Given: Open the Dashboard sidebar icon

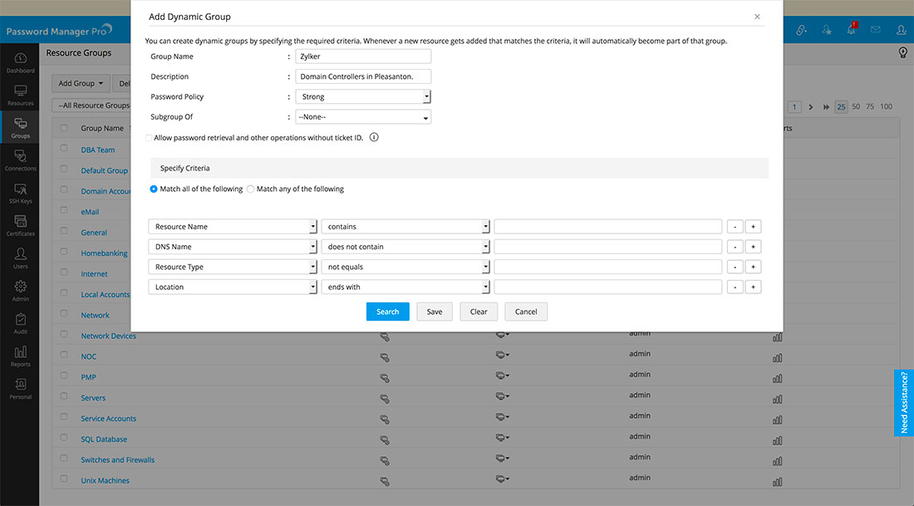Looking at the screenshot, I should [x=20, y=62].
